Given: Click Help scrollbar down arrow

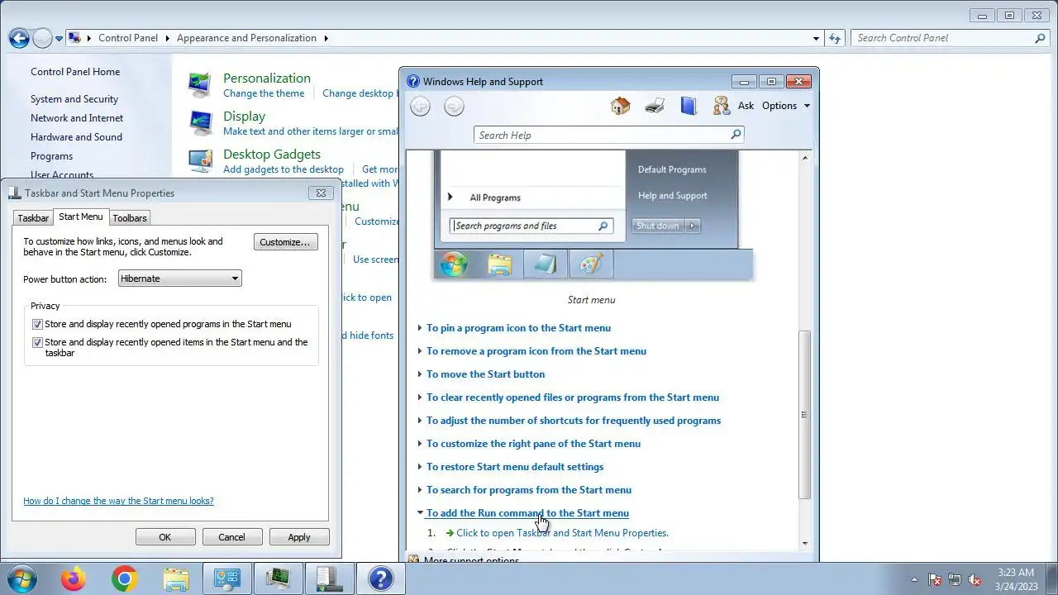Looking at the screenshot, I should 805,543.
